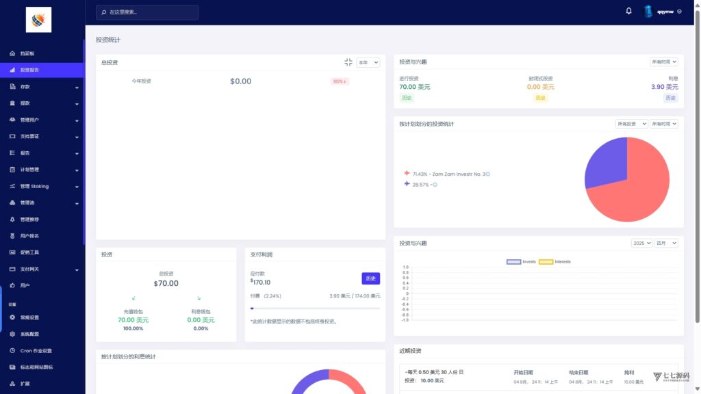Collapse the 总投资 card with the shrink icon
Viewport: 701px width, 394px height.
point(348,62)
